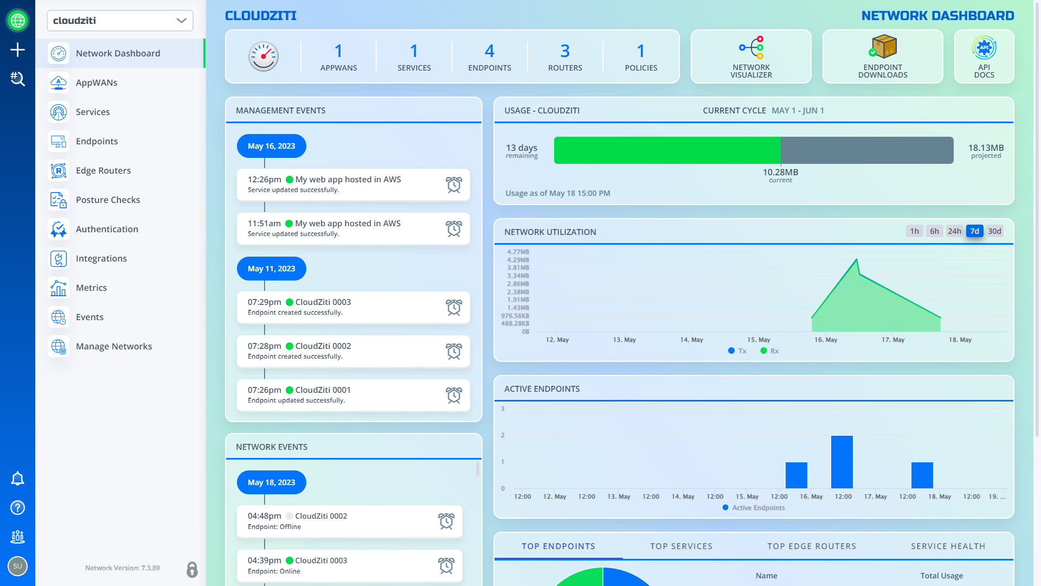Viewport: 1041px width, 586px height.
Task: Click the Authentication badge icon
Action: point(59,229)
